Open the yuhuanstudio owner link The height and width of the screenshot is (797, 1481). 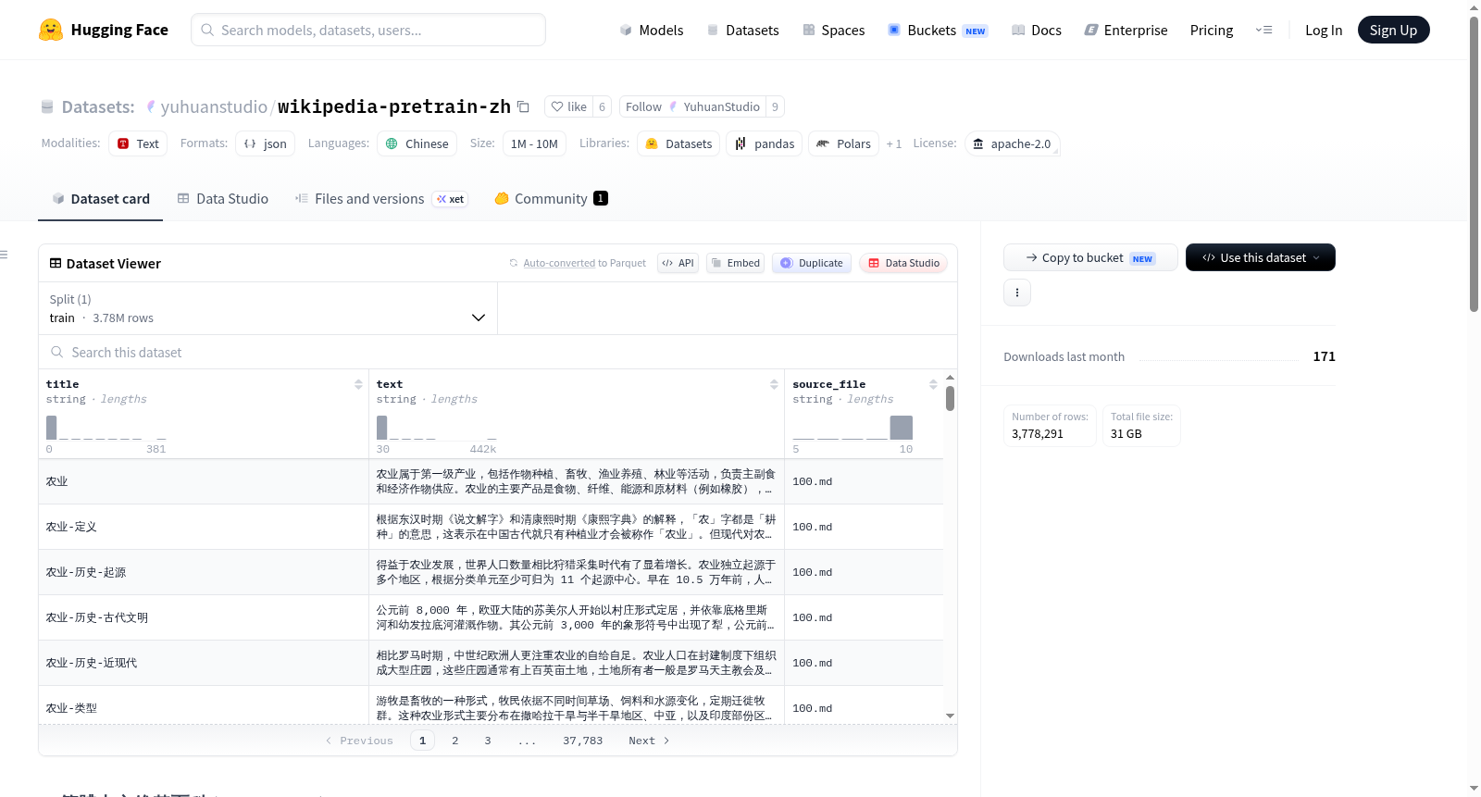pos(214,106)
